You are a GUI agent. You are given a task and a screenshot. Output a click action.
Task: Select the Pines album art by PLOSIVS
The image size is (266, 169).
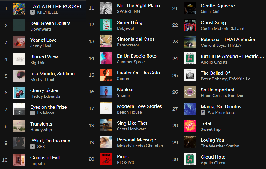[106, 159]
